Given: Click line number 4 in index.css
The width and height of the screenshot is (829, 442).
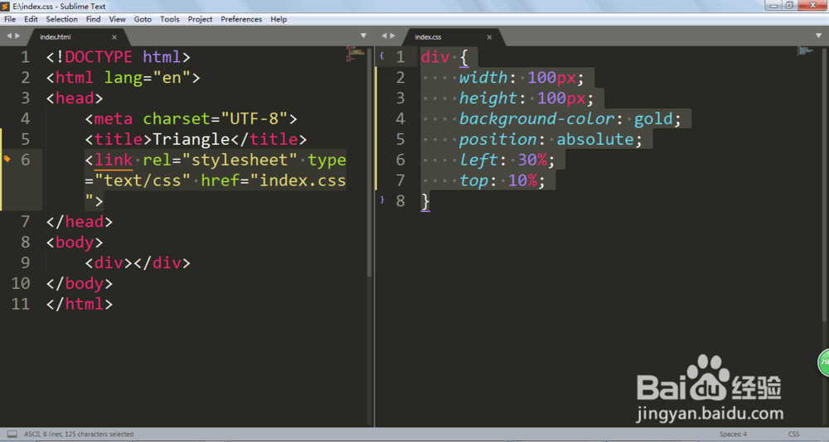Looking at the screenshot, I should [400, 118].
